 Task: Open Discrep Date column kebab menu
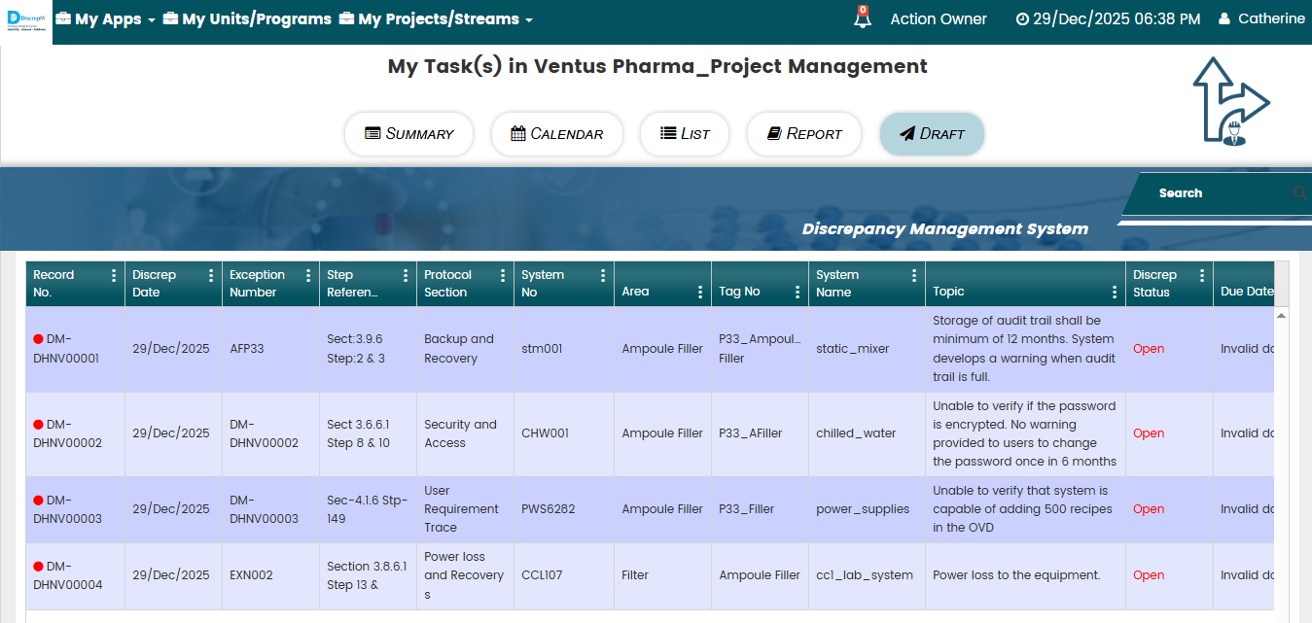pos(211,276)
